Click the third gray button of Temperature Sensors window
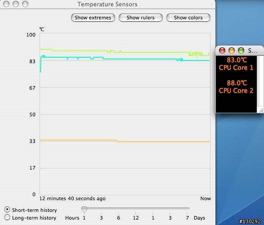Viewport: 264px width, 225px height. 25,4
